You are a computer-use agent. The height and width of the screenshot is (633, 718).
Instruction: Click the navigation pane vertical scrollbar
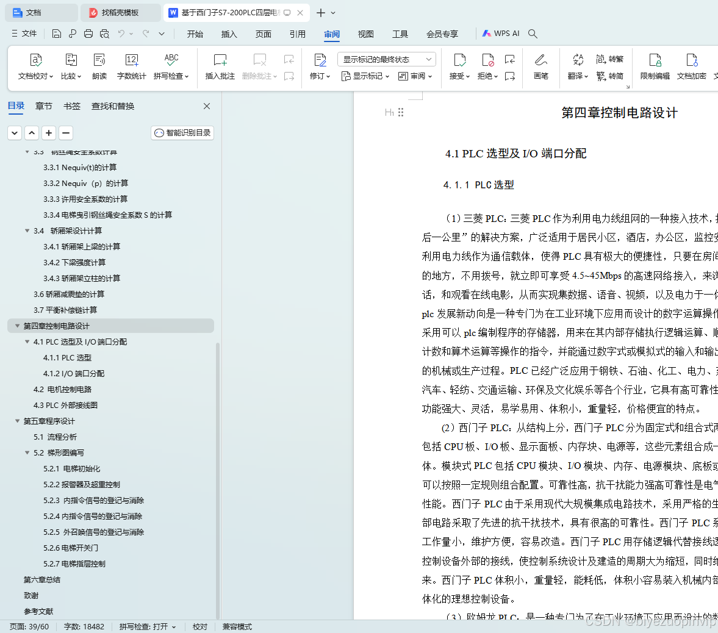click(218, 481)
